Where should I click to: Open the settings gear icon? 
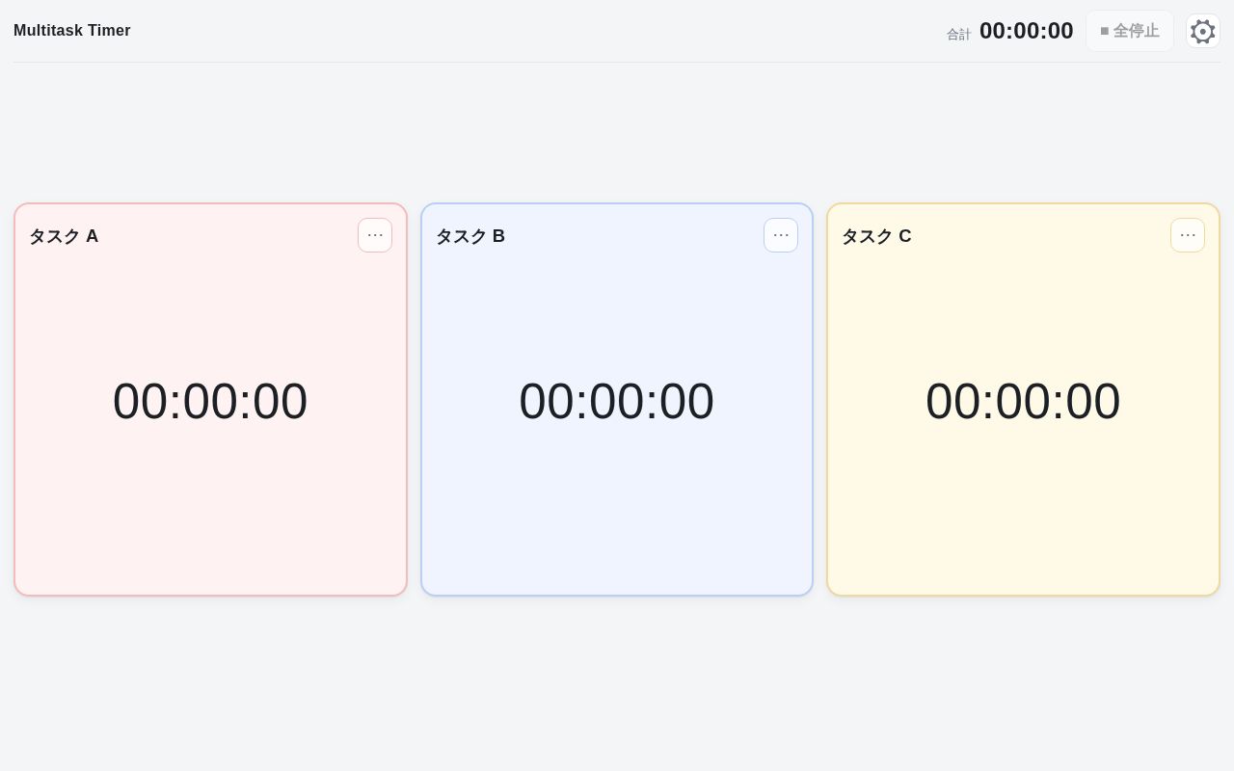point(1202,31)
